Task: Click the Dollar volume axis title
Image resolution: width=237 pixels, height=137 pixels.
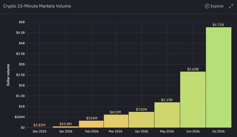Action: [x=8, y=75]
